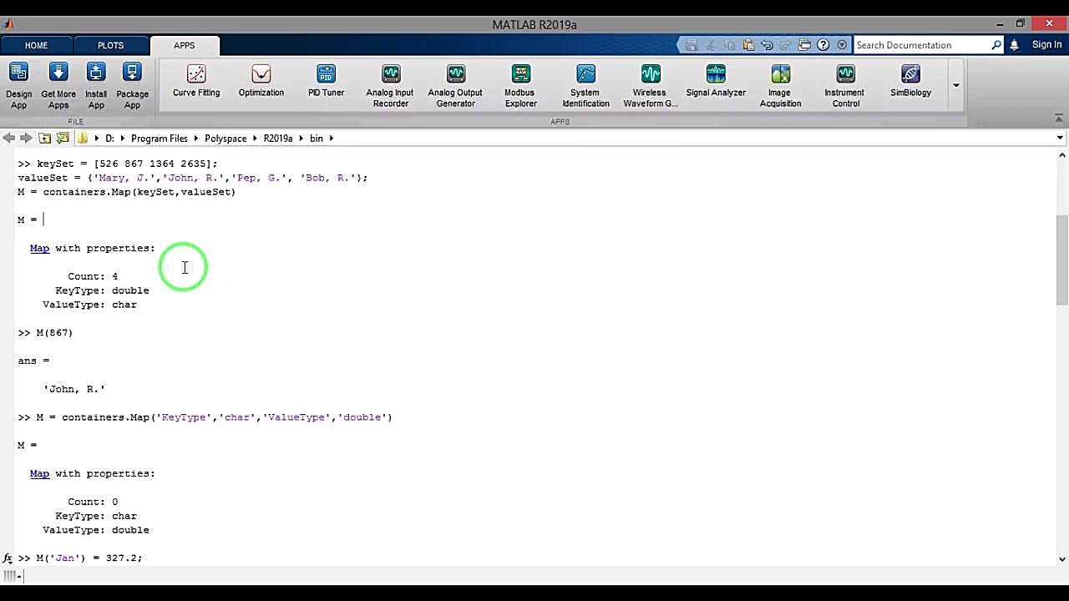This screenshot has width=1069, height=601.
Task: Click the Save icon in quick access toolbar
Action: tap(692, 45)
